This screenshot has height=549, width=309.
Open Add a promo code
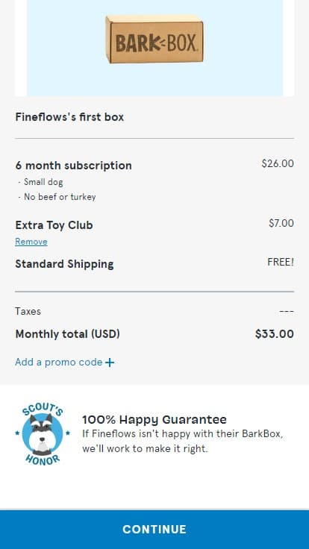point(65,362)
